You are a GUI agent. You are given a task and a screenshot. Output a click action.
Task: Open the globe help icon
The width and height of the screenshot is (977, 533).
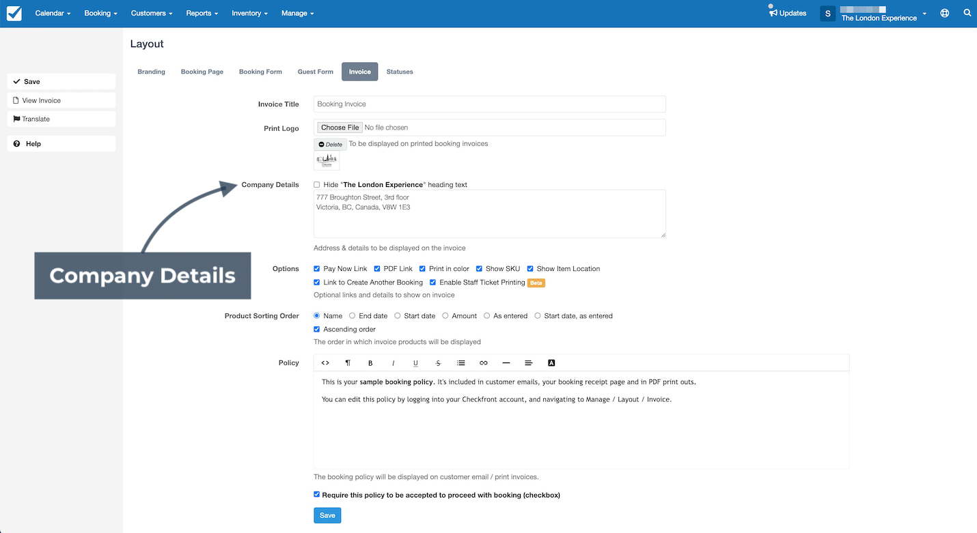point(945,13)
